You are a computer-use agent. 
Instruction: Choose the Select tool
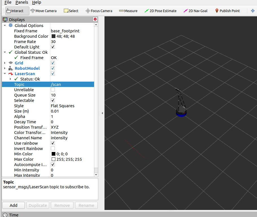71,11
